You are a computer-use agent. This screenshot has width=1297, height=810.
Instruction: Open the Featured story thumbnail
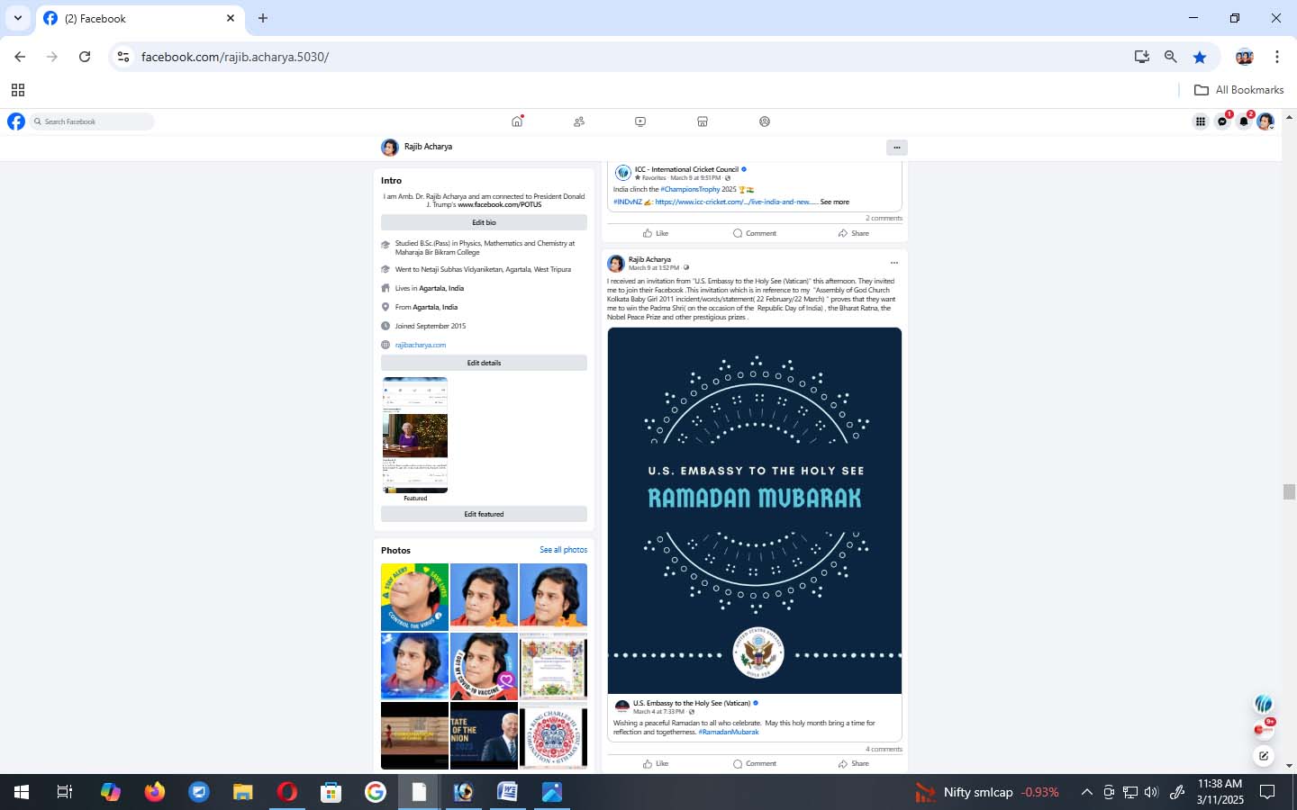pos(415,435)
